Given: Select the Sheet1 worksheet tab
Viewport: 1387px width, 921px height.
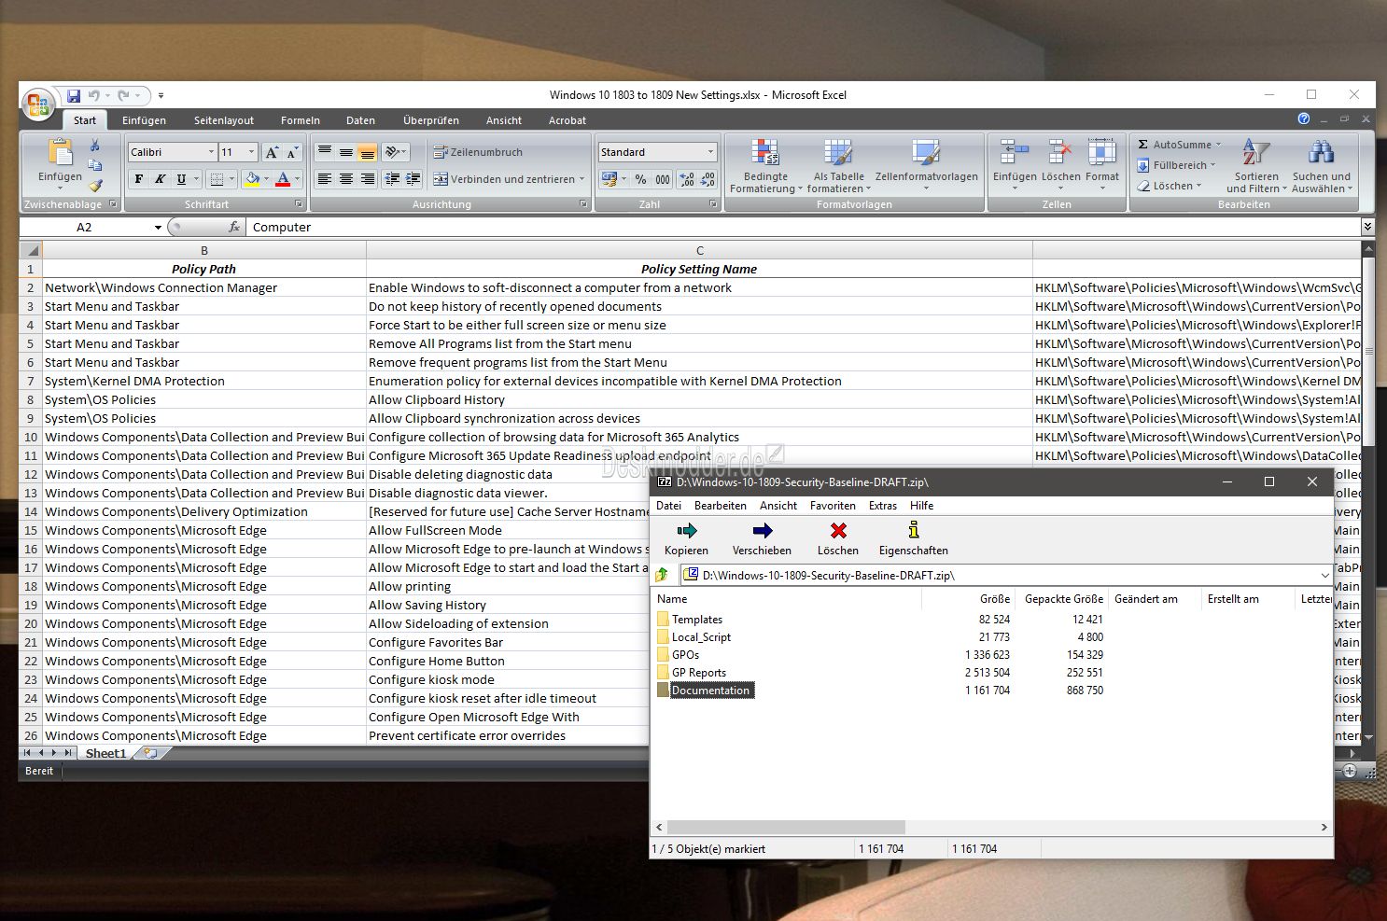Looking at the screenshot, I should coord(105,753).
